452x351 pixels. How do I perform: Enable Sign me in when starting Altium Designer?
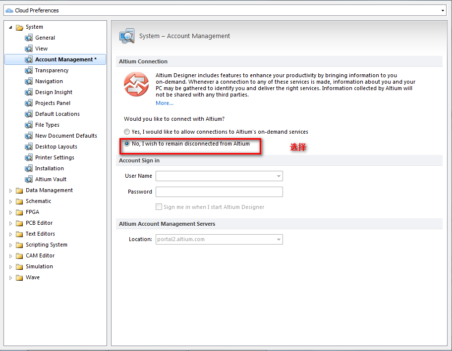[x=159, y=207]
